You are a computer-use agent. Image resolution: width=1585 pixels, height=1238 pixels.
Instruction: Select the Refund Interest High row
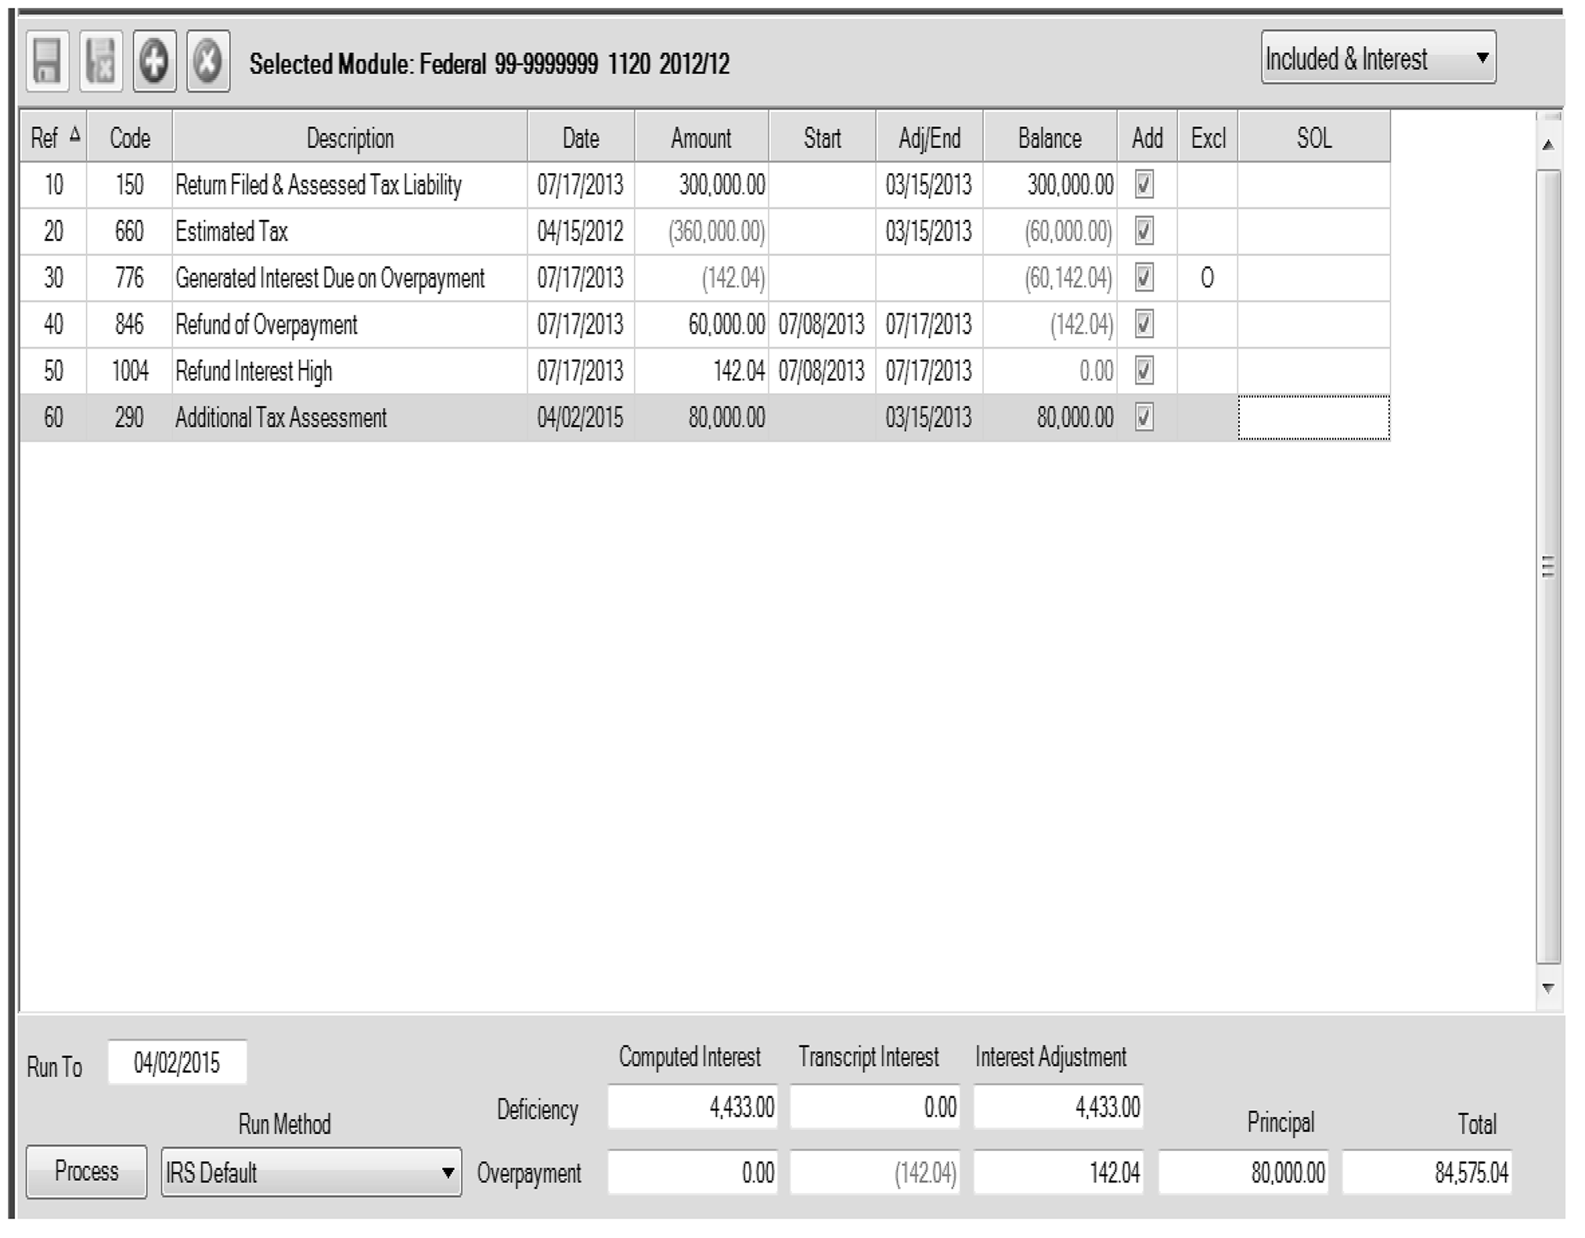pyautogui.click(x=253, y=371)
